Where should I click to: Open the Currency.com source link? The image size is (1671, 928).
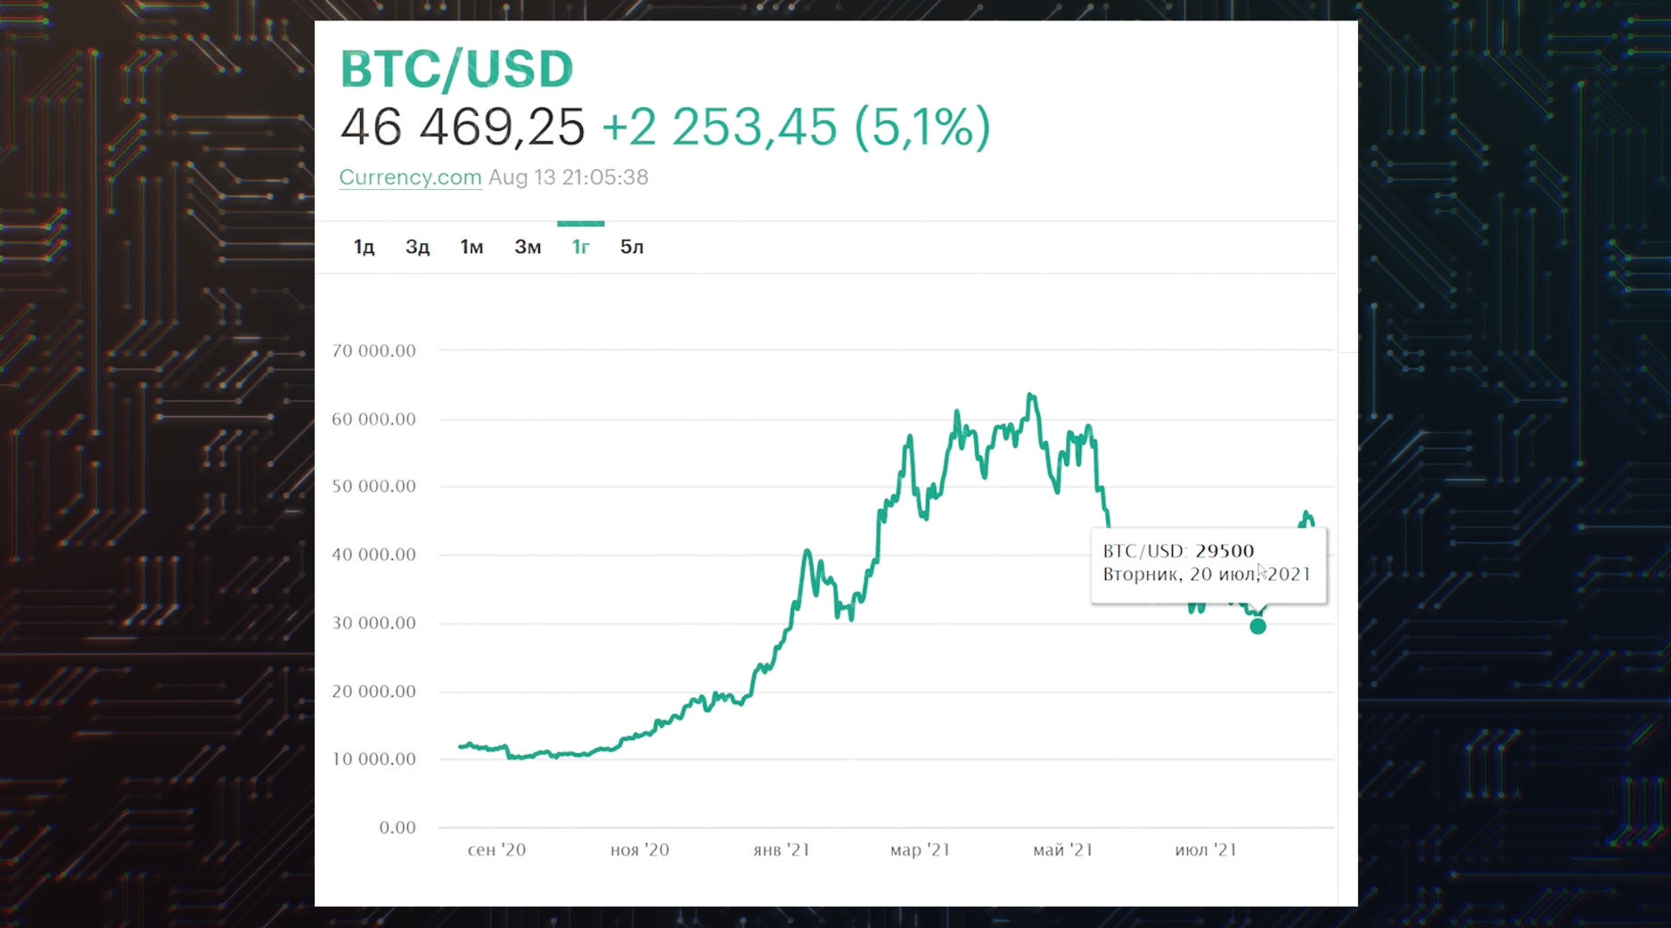tap(410, 177)
